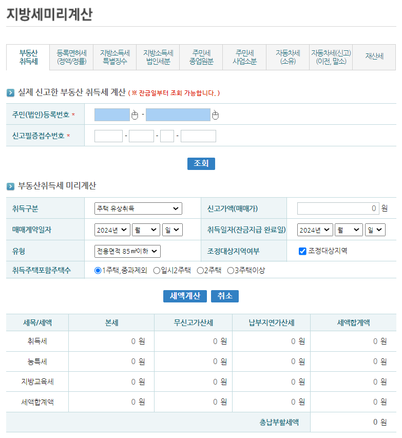Select the 일시2주택 radio option

pos(157,271)
